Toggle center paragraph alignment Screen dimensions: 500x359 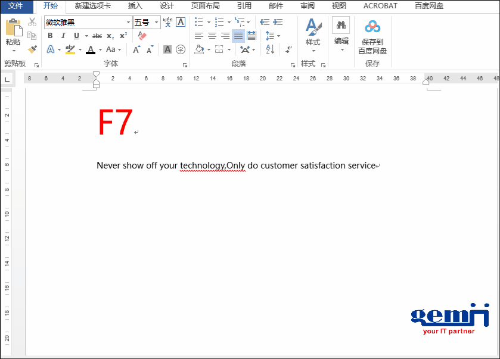point(212,36)
